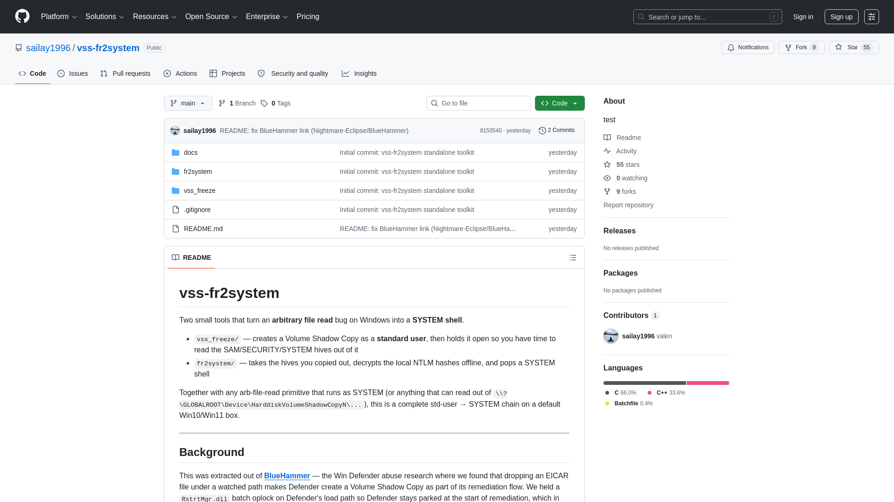Click the search magnifier icon in header
894x502 pixels.
641,17
